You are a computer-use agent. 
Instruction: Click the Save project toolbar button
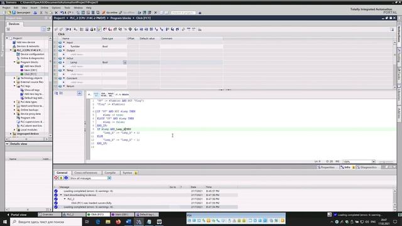tap(21, 13)
